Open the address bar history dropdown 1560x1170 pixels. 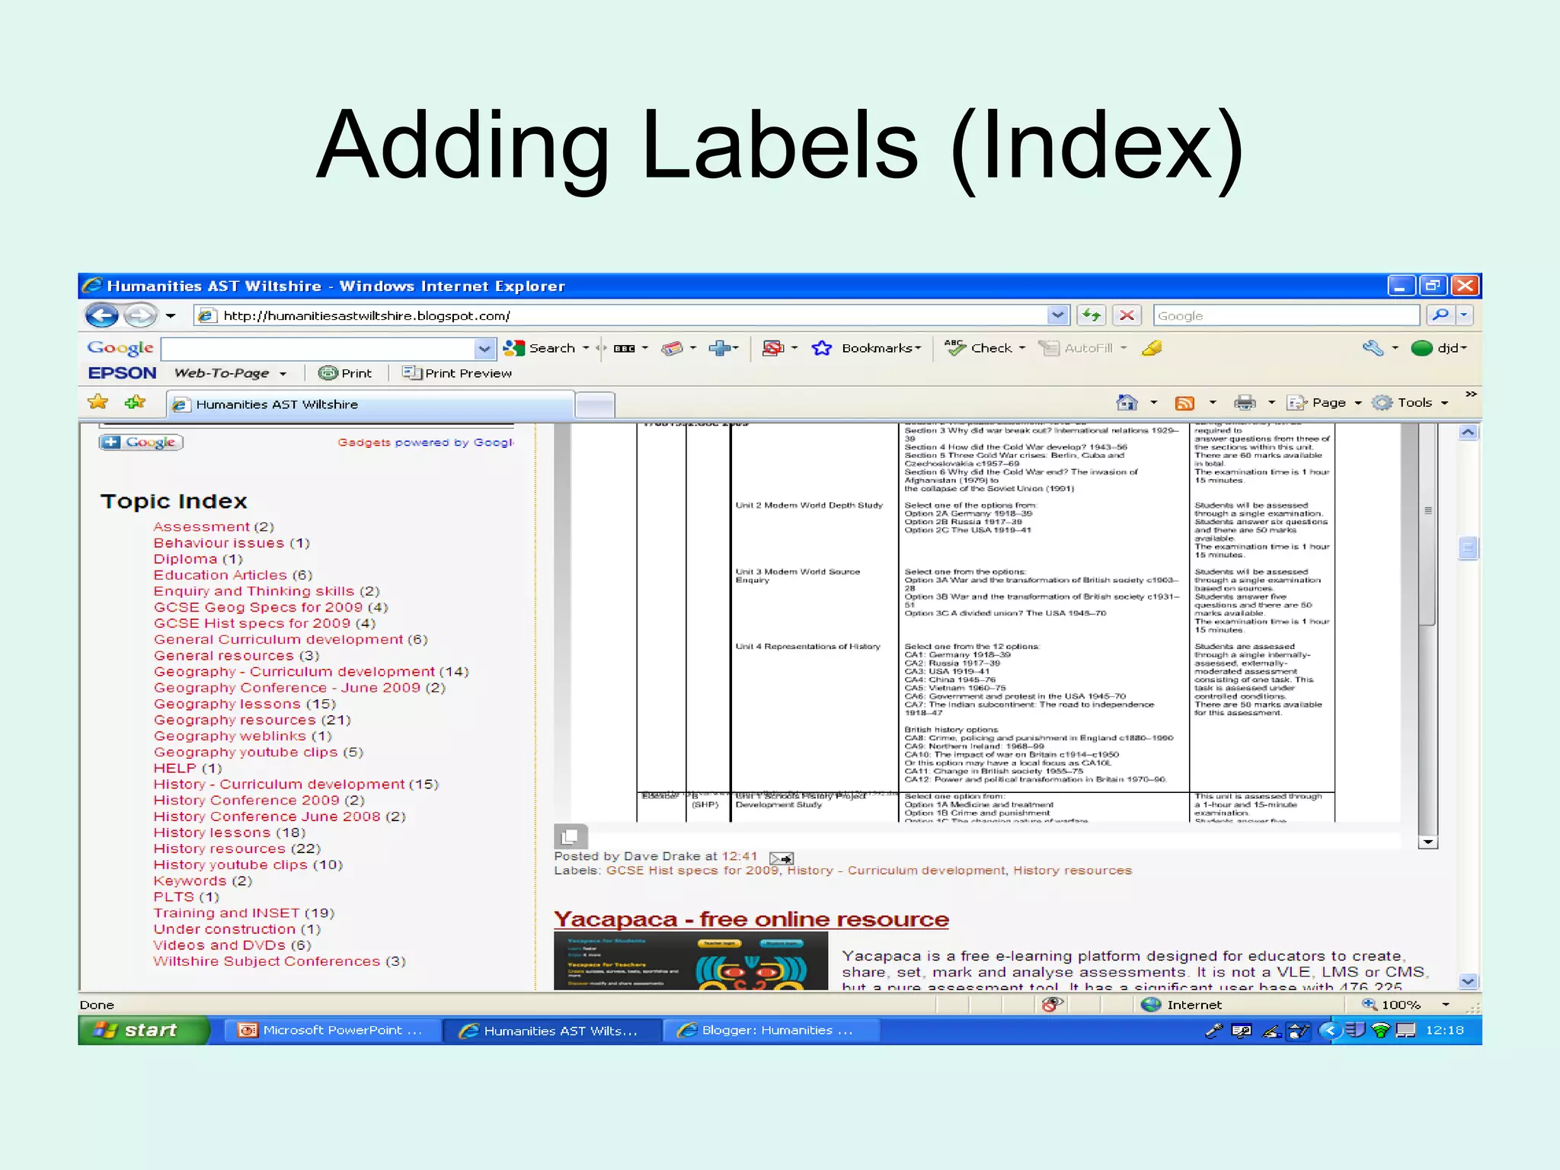coord(1057,315)
